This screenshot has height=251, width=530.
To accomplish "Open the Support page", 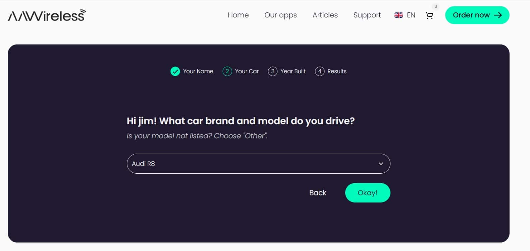I will [x=367, y=15].
